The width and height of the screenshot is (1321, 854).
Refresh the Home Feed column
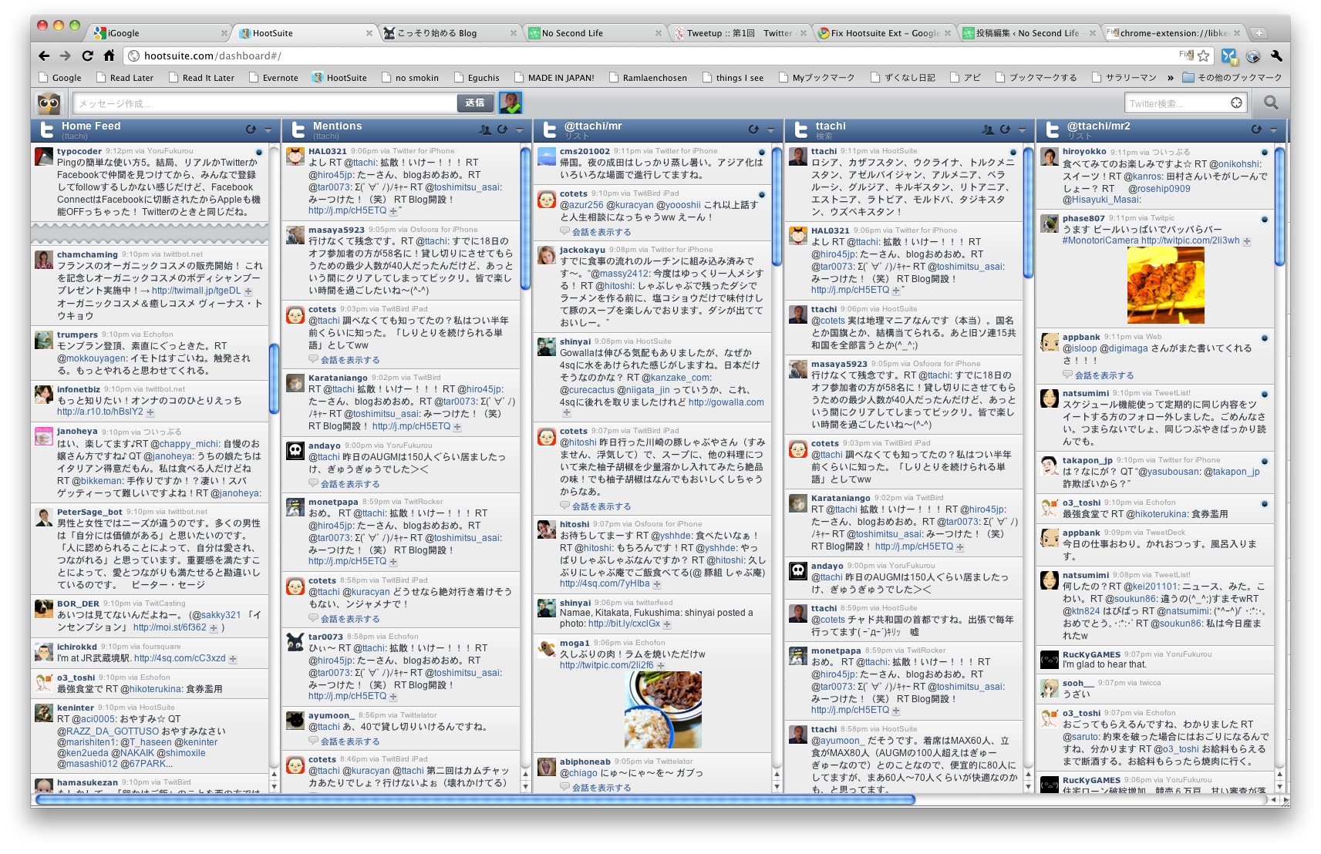tap(251, 129)
